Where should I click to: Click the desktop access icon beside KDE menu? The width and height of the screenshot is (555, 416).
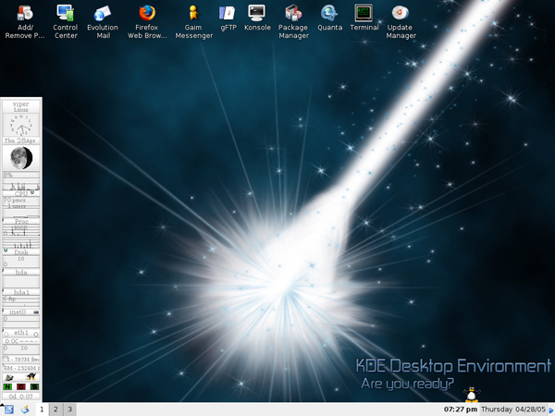coord(25,410)
